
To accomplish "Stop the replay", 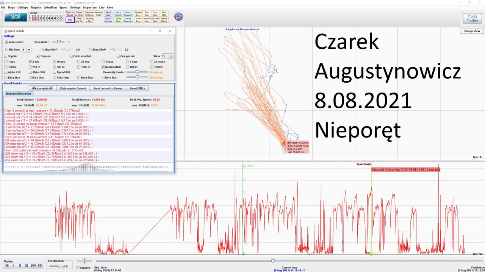I will [x=26, y=266].
